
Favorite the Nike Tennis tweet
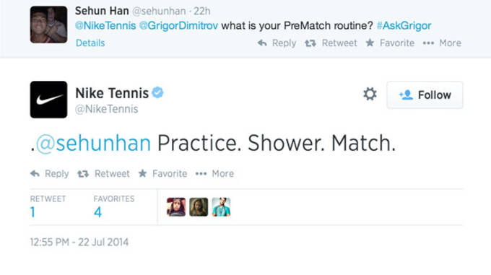pyautogui.click(x=163, y=174)
